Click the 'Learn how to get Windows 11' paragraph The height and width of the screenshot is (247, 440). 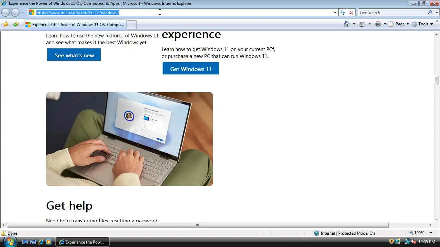pos(218,53)
